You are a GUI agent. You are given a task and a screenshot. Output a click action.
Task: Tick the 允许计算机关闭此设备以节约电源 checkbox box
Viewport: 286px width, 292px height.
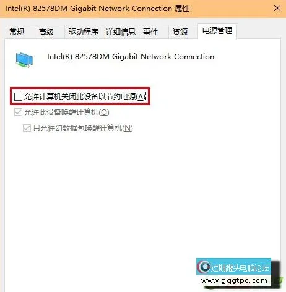pyautogui.click(x=18, y=96)
